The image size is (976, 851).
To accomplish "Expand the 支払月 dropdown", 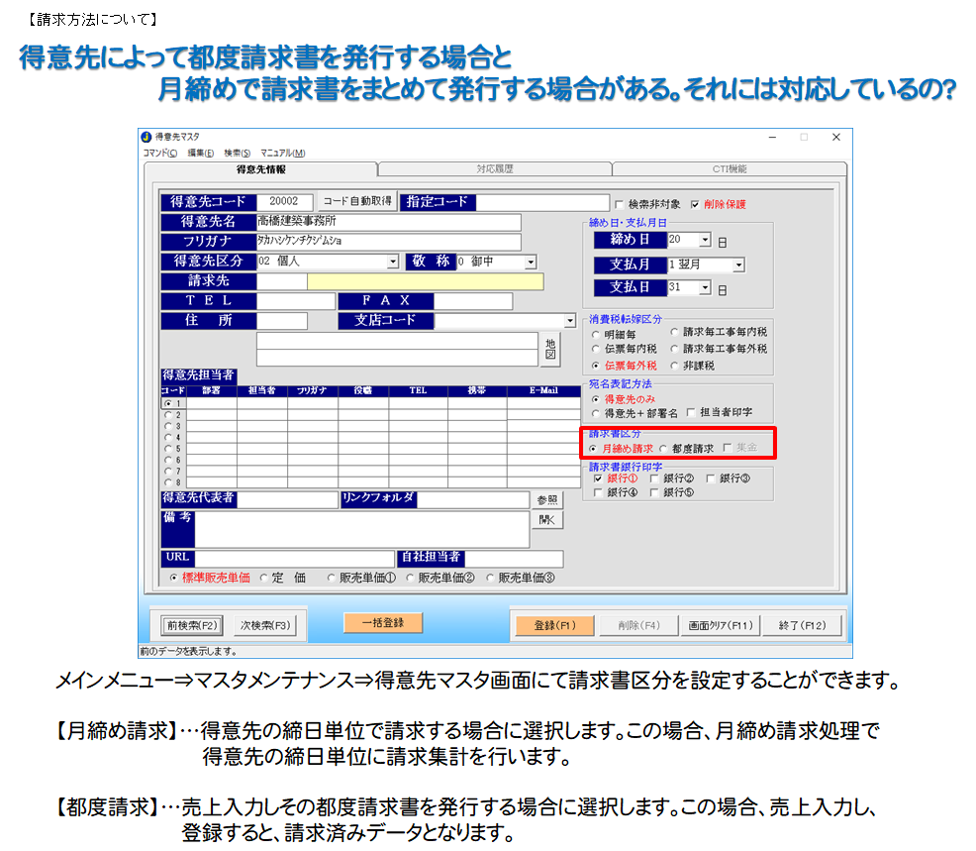I will [x=738, y=266].
